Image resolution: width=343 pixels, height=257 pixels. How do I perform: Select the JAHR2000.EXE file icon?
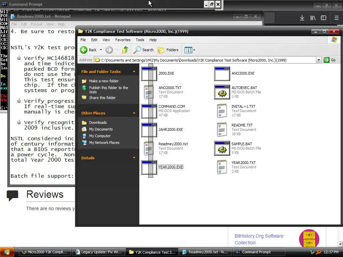tap(149, 130)
